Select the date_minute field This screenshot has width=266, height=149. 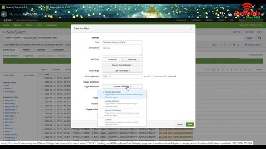(x=10, y=107)
